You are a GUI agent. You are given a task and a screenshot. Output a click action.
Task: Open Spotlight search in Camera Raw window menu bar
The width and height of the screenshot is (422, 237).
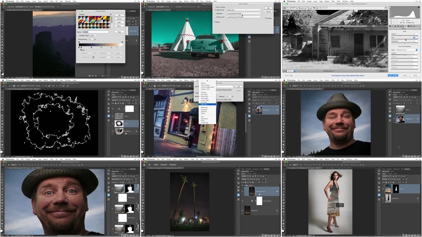(x=419, y=1)
